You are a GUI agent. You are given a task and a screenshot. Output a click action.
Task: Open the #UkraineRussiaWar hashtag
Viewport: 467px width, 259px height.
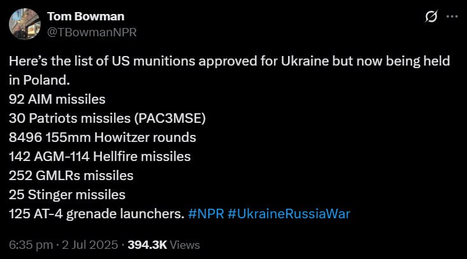point(289,214)
